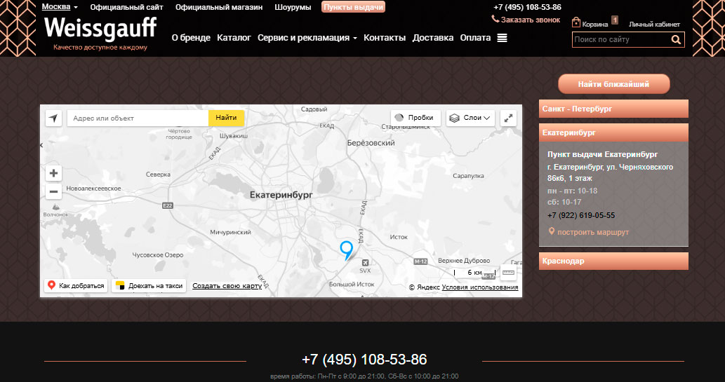Click the Адрес или объект map search field
Viewport: 725px width, 382px height.
[x=138, y=118]
